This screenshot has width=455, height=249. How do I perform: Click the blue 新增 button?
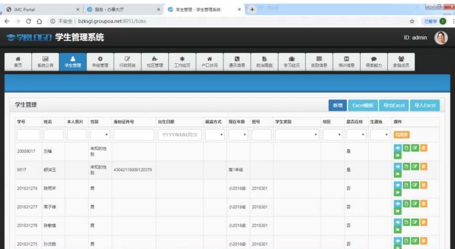338,106
